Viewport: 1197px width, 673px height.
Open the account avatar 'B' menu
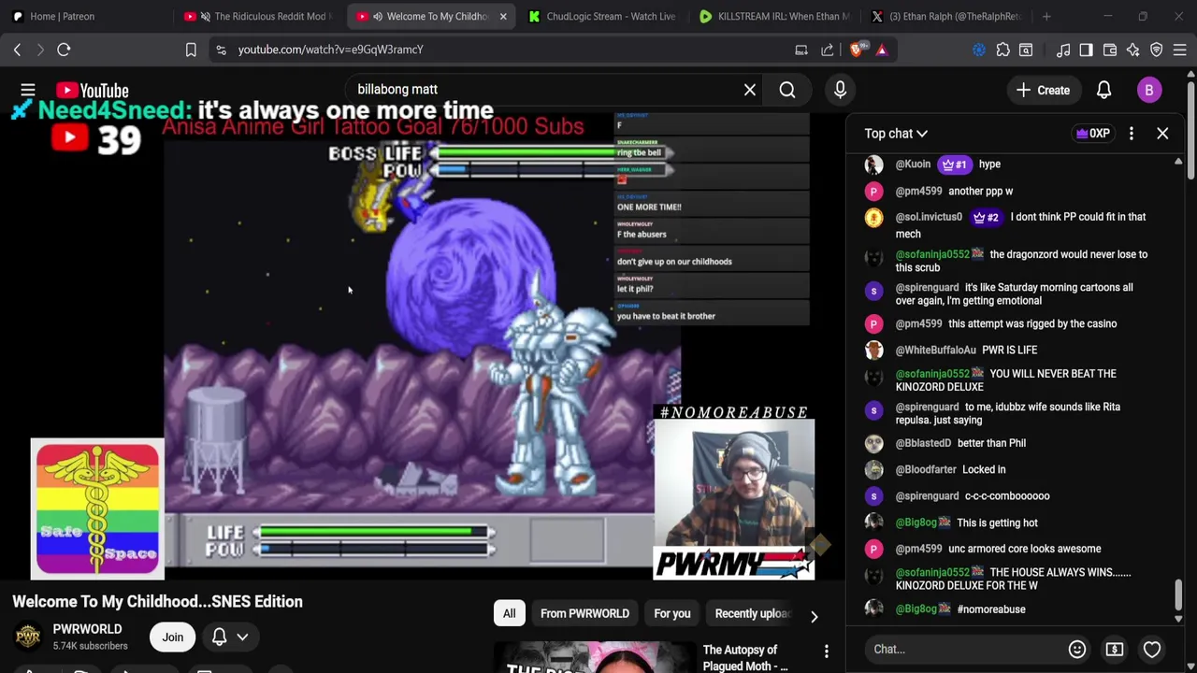(1149, 90)
